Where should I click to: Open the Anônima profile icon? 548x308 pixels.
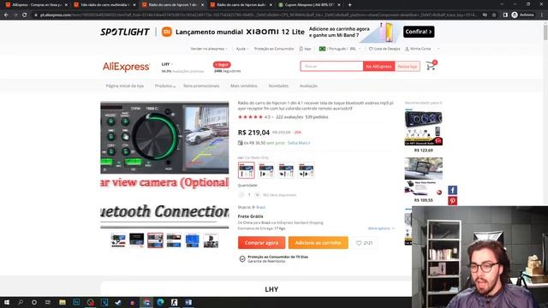coord(515,15)
